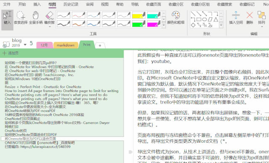Select the elbow arrow connector in the shapes top row
Screen dimensions: 269x163
tap(216, 14)
